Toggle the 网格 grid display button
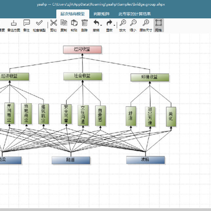 pyautogui.click(x=158, y=26)
